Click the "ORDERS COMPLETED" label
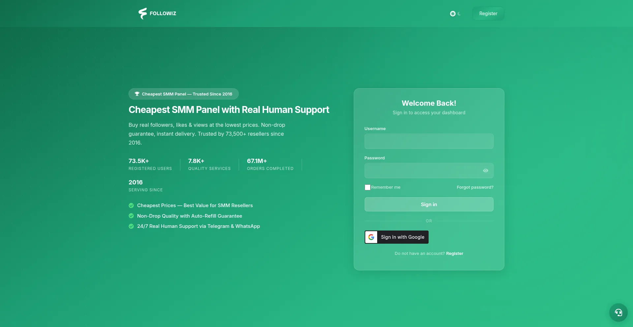This screenshot has height=327, width=633. click(270, 169)
